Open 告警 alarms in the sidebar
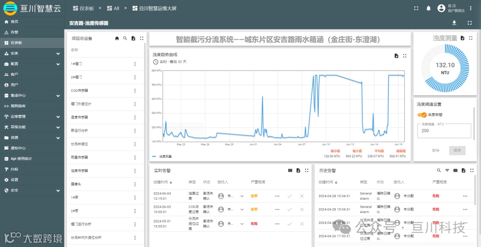The height and width of the screenshot is (247, 481). point(32,32)
